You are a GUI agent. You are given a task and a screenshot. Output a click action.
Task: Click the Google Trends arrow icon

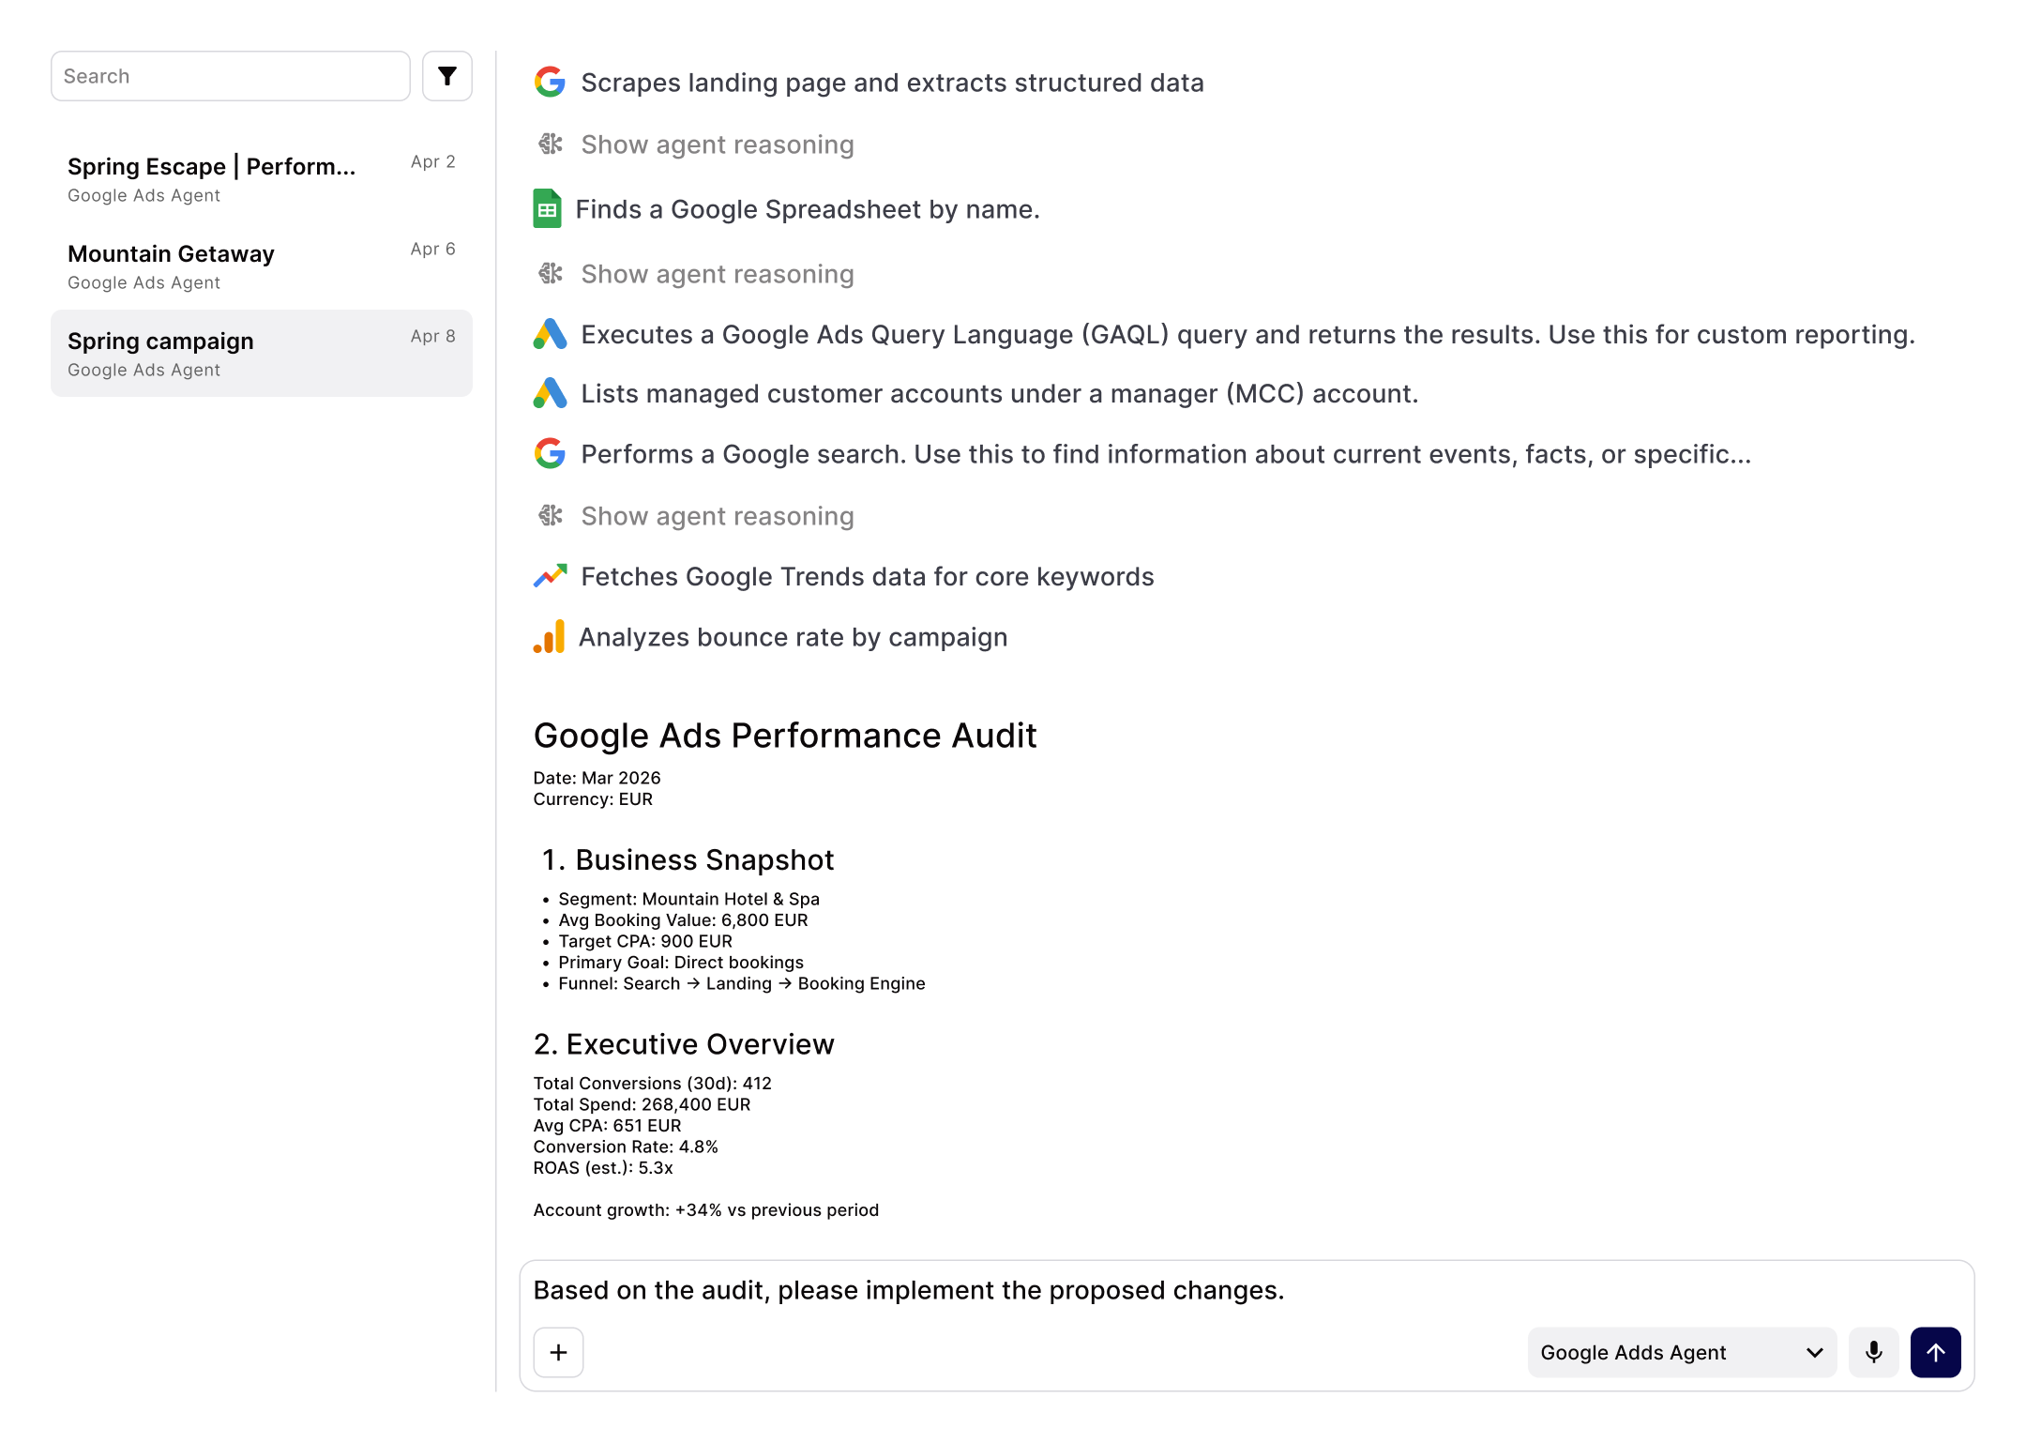pyautogui.click(x=550, y=576)
